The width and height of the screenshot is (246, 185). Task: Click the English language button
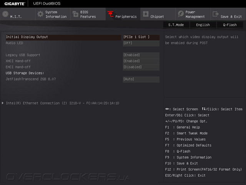coord(203,25)
